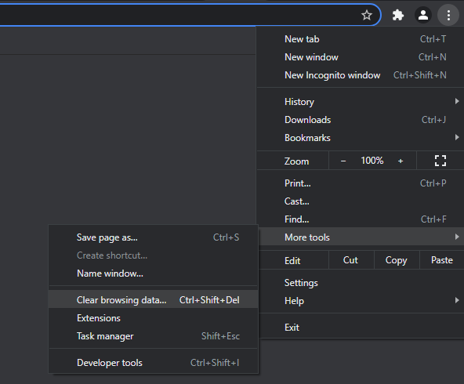Viewport: 464px width, 384px height.
Task: Expand the Help submenu
Action: (360, 301)
